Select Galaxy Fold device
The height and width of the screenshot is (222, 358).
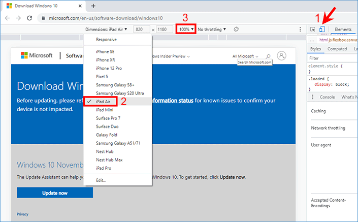pyautogui.click(x=118, y=135)
